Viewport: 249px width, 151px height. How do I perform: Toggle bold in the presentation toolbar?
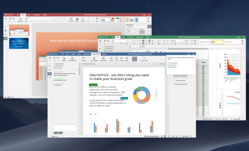pos(32,21)
